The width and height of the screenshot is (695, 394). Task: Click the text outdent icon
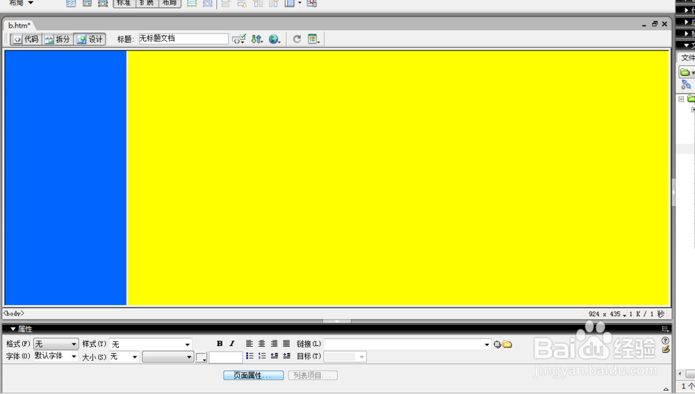tap(275, 356)
